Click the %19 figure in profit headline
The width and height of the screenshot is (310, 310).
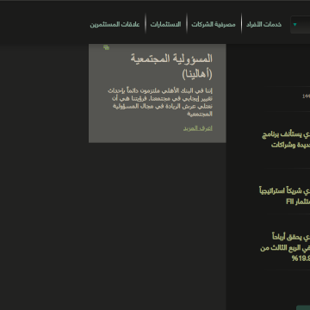click(301, 258)
